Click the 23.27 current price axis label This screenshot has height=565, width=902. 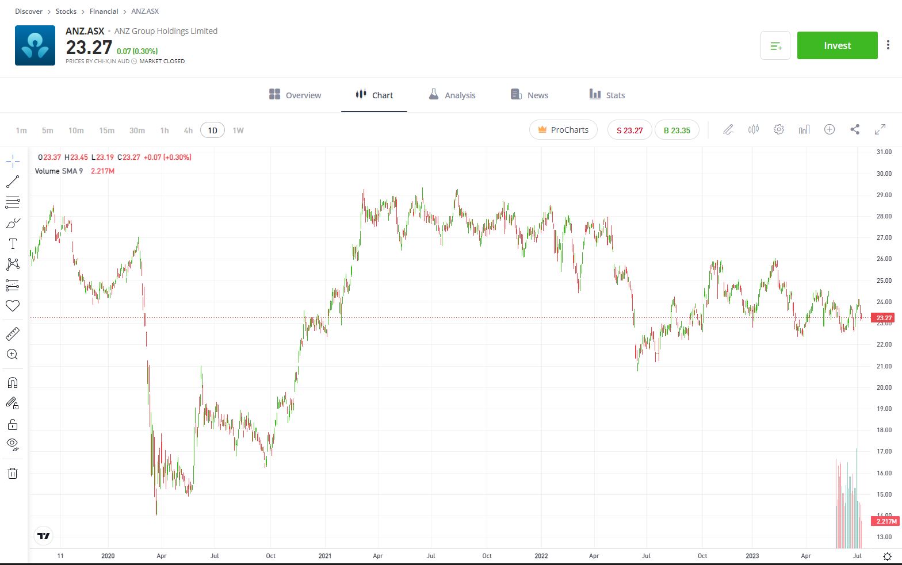[x=884, y=318]
